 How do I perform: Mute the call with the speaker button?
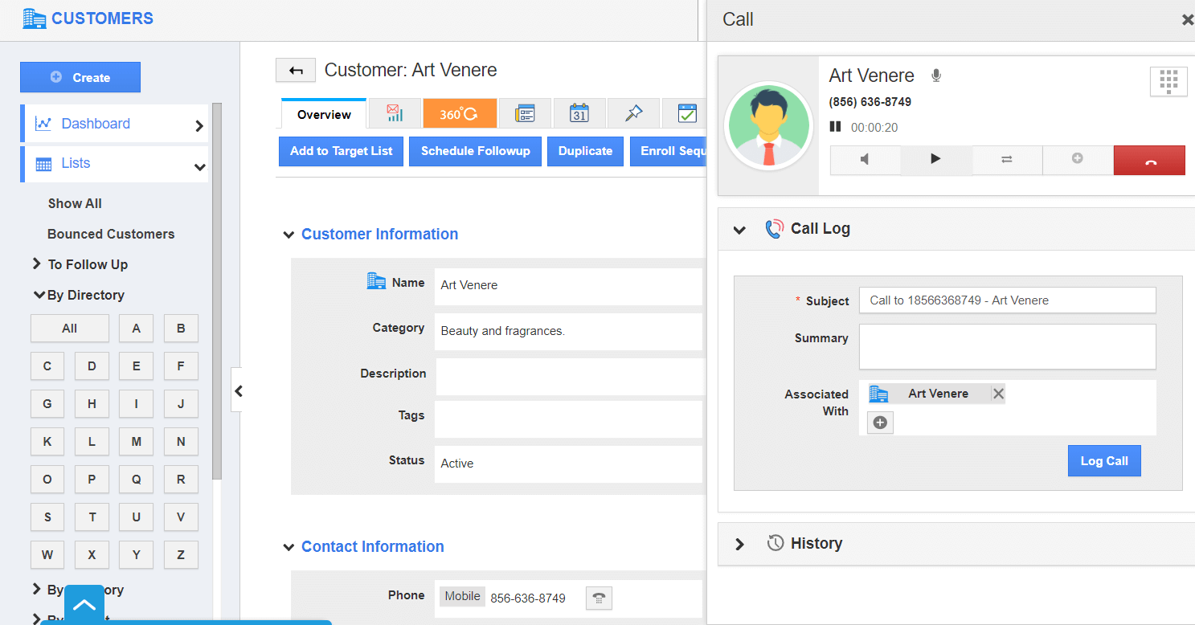pyautogui.click(x=865, y=160)
